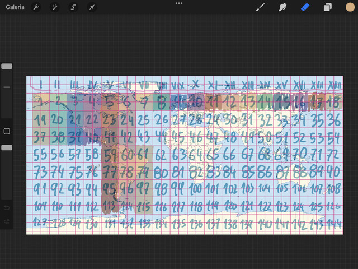Click map cell numbered 109

pyautogui.click(x=41, y=207)
